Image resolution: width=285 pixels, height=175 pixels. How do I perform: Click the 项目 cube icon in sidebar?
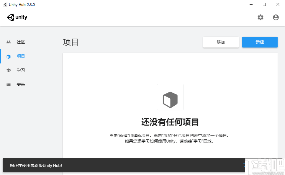[x=9, y=57]
